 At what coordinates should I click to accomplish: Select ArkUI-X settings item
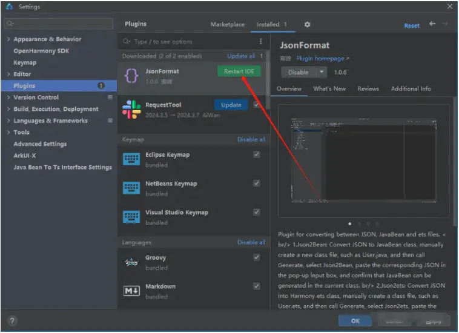pos(25,156)
